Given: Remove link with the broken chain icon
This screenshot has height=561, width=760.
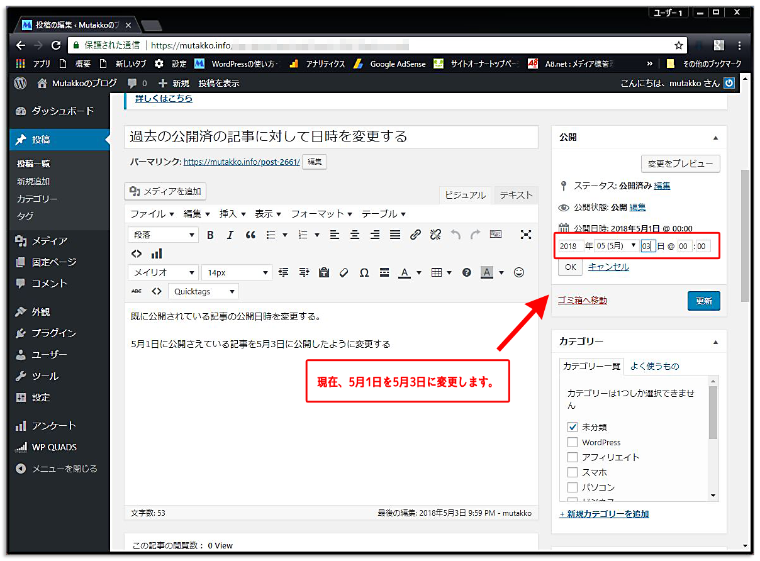Looking at the screenshot, I should [434, 235].
